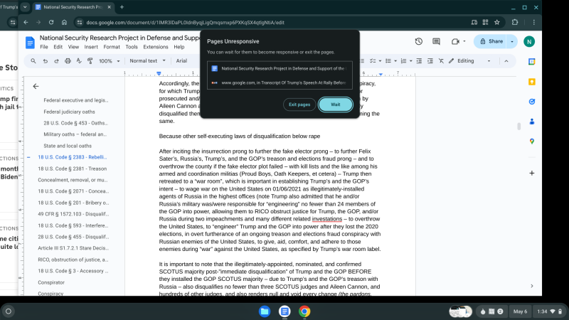Open the Contacts side panel icon
This screenshot has height=320, width=569.
click(x=531, y=122)
